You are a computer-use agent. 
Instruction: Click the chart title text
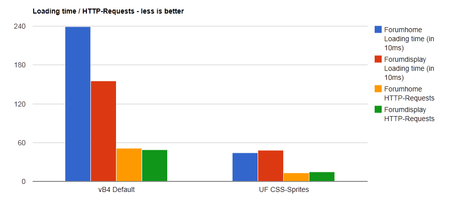click(x=108, y=11)
